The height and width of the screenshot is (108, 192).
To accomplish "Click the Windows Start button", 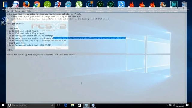I will click(3, 105).
